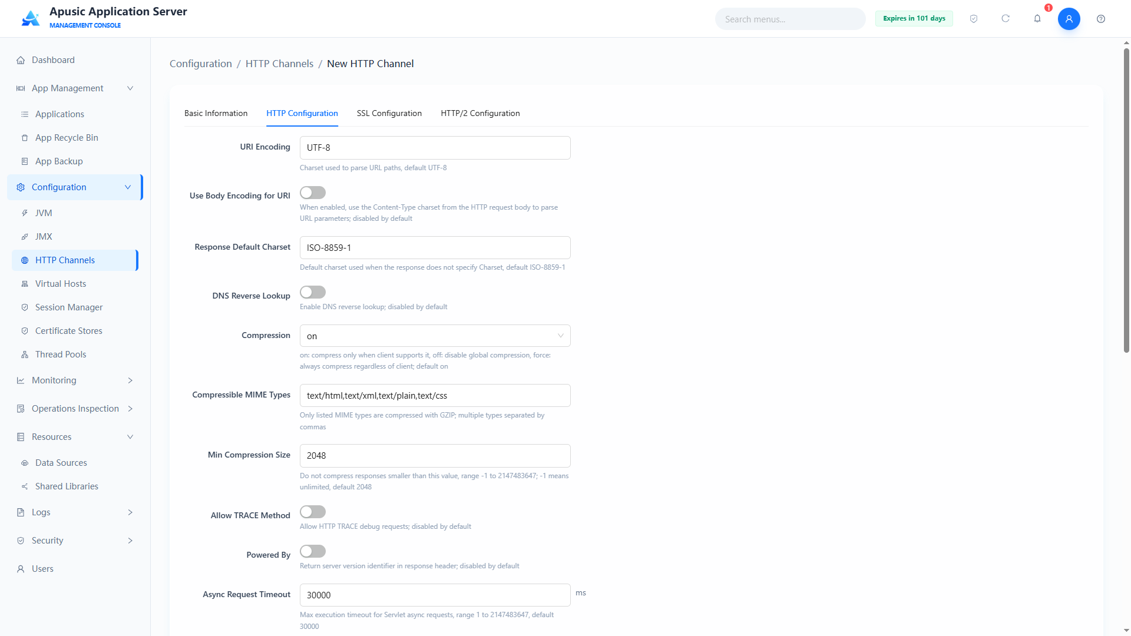The width and height of the screenshot is (1131, 636).
Task: Click the Dashboard home icon
Action: click(x=21, y=60)
